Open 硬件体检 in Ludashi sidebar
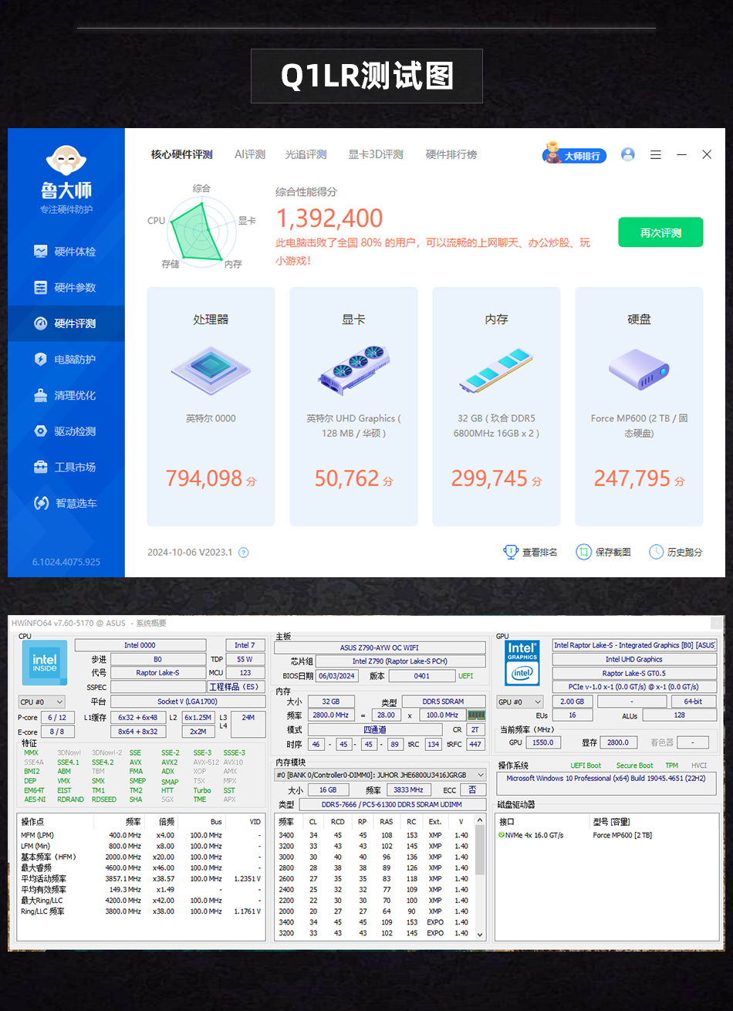This screenshot has width=733, height=1011. tap(66, 252)
